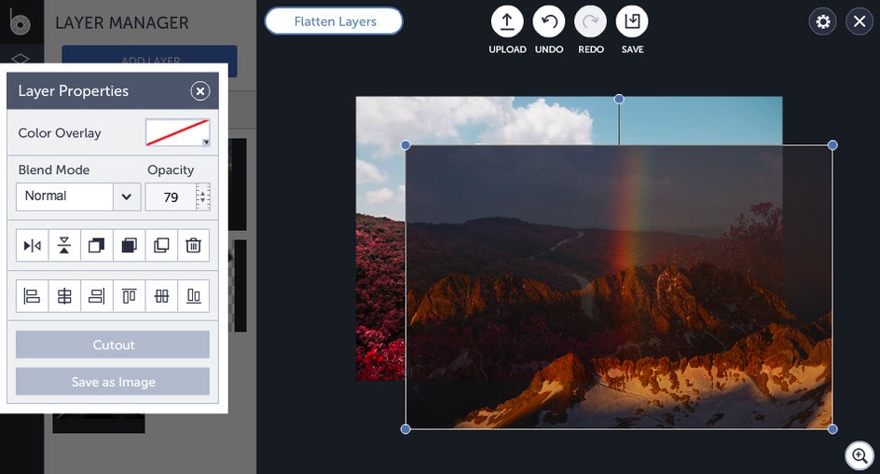Click the Flatten Layers button
This screenshot has height=474, width=880.
pos(334,21)
